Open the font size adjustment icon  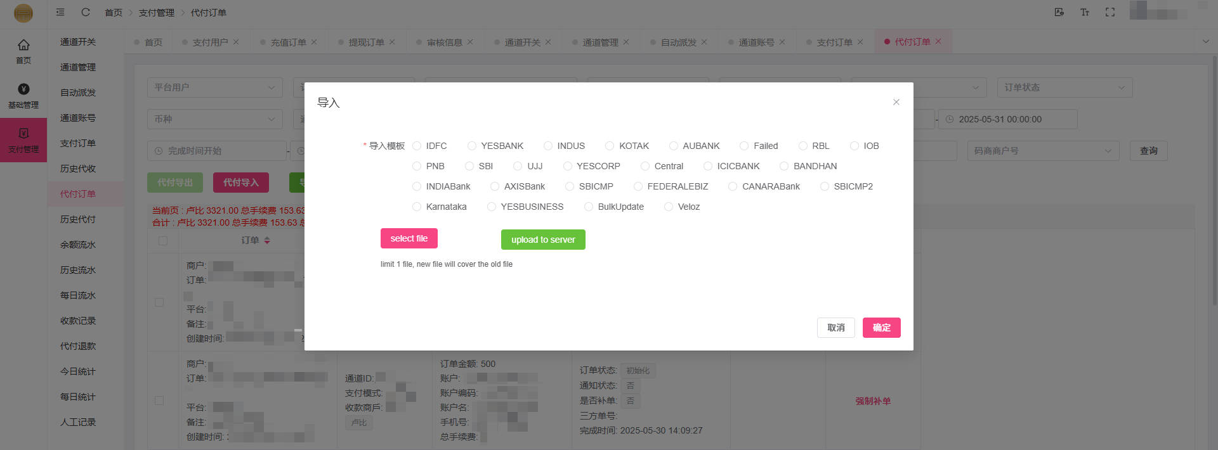click(1084, 12)
